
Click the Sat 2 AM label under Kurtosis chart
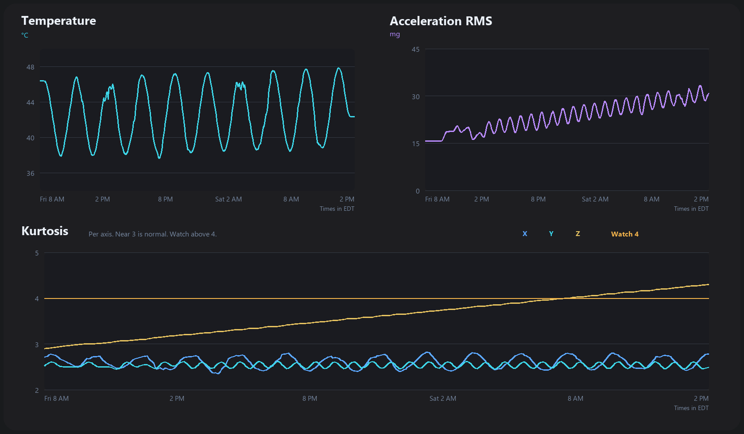click(443, 399)
